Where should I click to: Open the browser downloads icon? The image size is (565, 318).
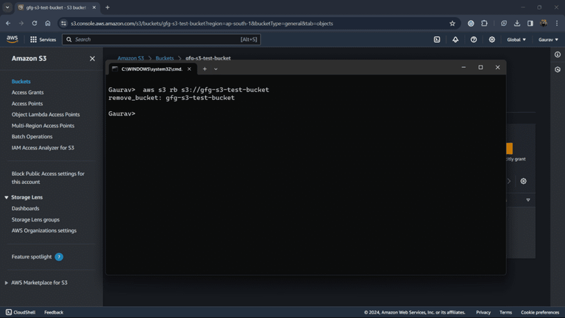pos(516,24)
